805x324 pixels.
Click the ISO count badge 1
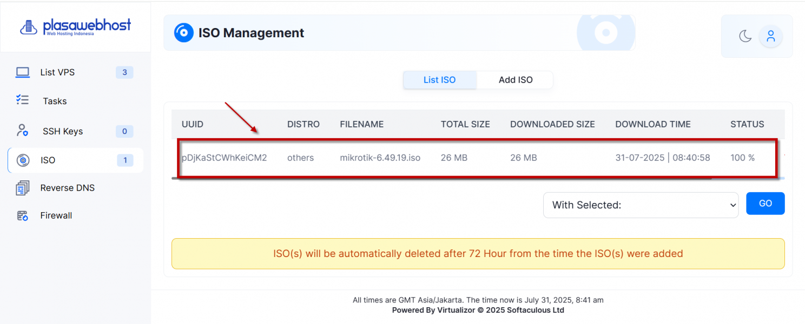coord(125,160)
